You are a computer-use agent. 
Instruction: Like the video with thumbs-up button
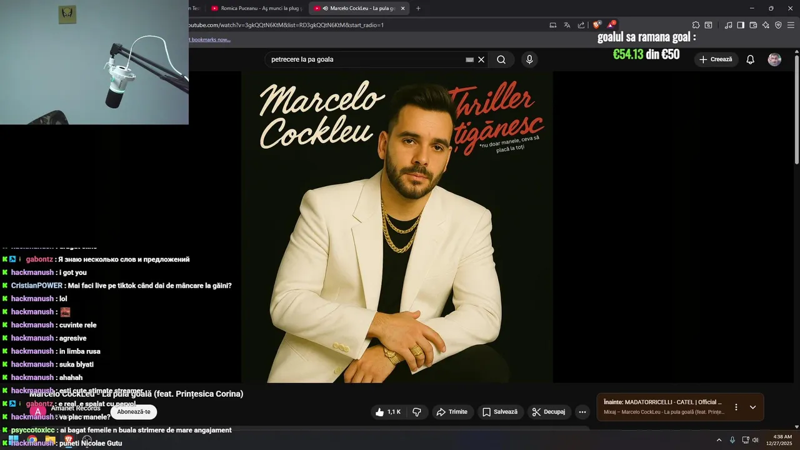point(388,412)
